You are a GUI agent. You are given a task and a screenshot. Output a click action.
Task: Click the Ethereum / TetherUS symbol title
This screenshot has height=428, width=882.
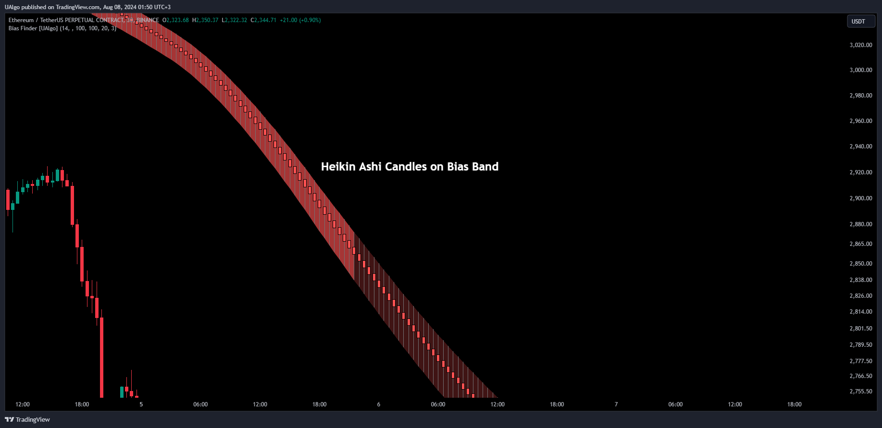pyautogui.click(x=84, y=20)
